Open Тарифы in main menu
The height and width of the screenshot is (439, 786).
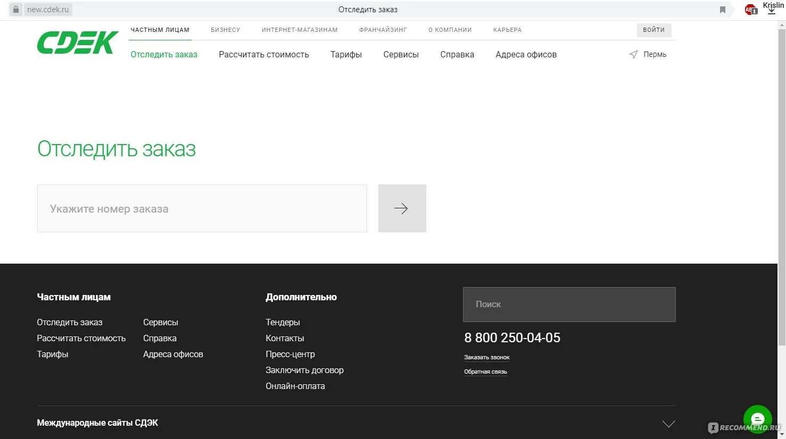pos(346,54)
